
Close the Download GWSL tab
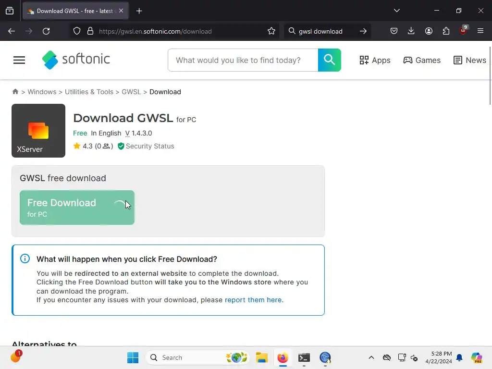pyautogui.click(x=121, y=11)
